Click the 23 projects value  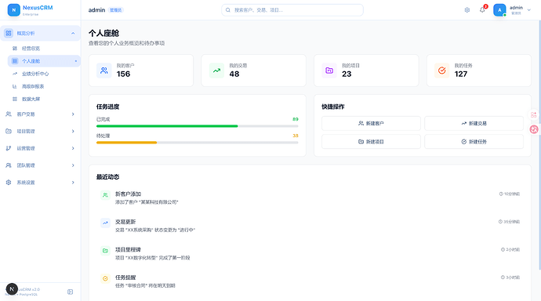[x=347, y=74]
